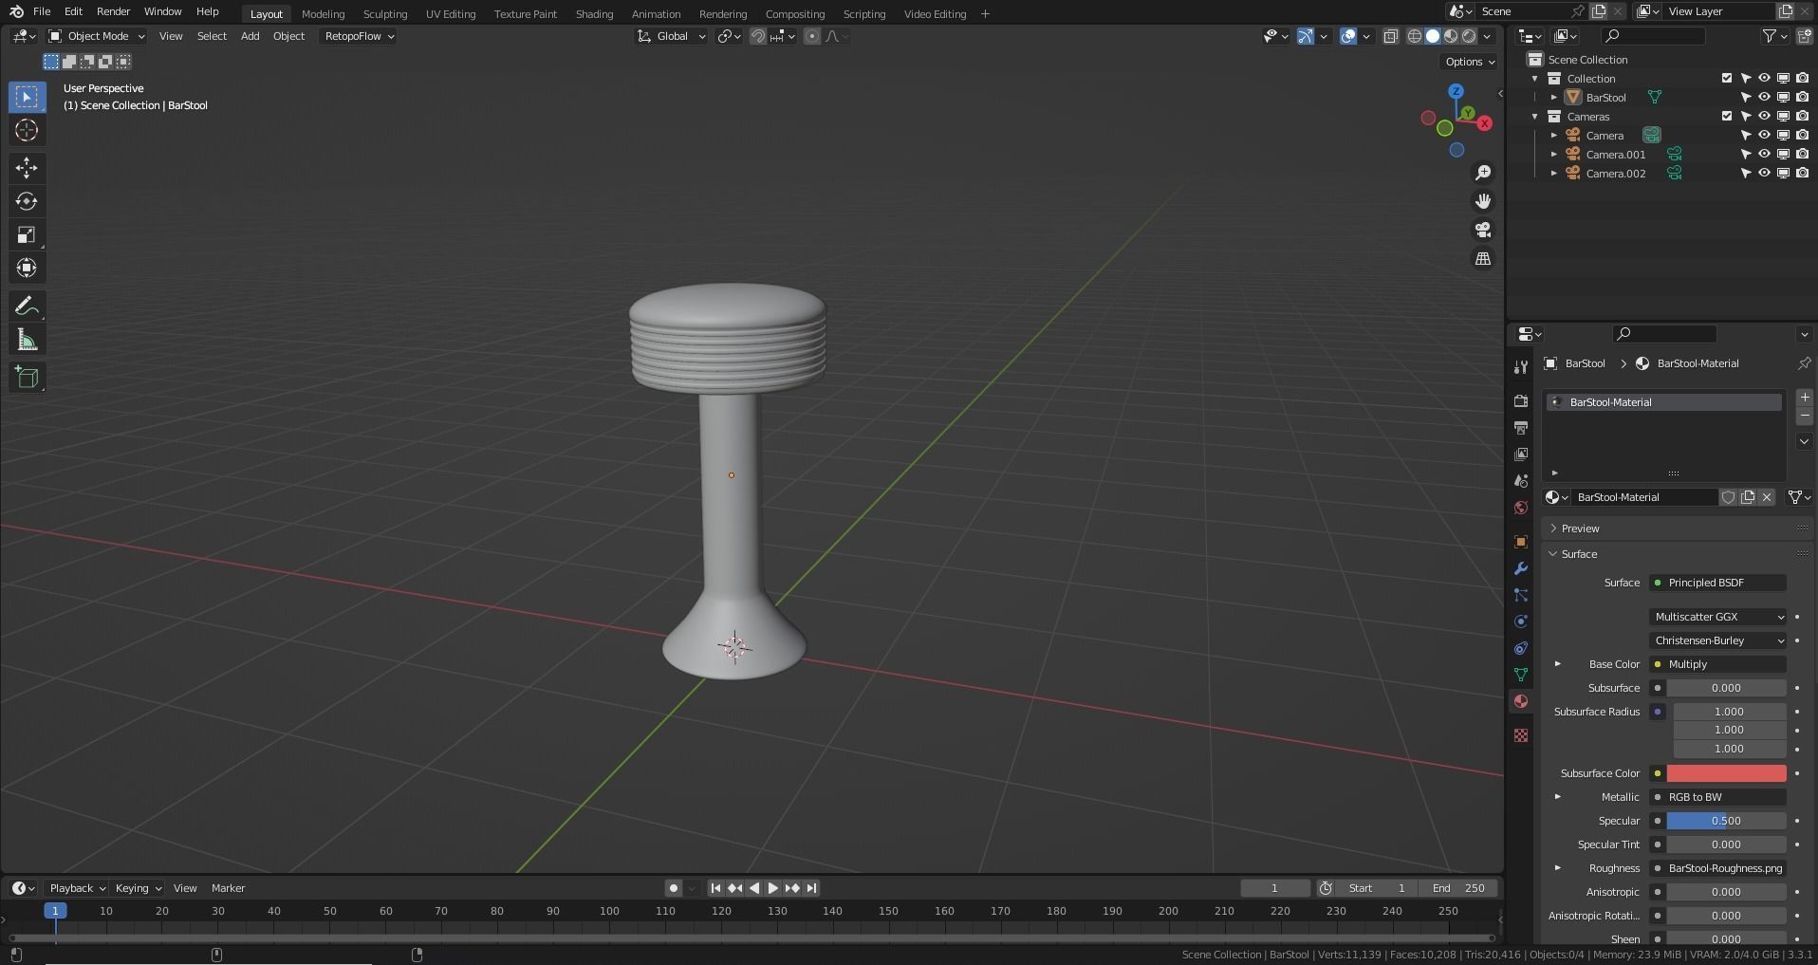Hide BarStool in the viewport
Screen dimensions: 1818x965
[1764, 97]
